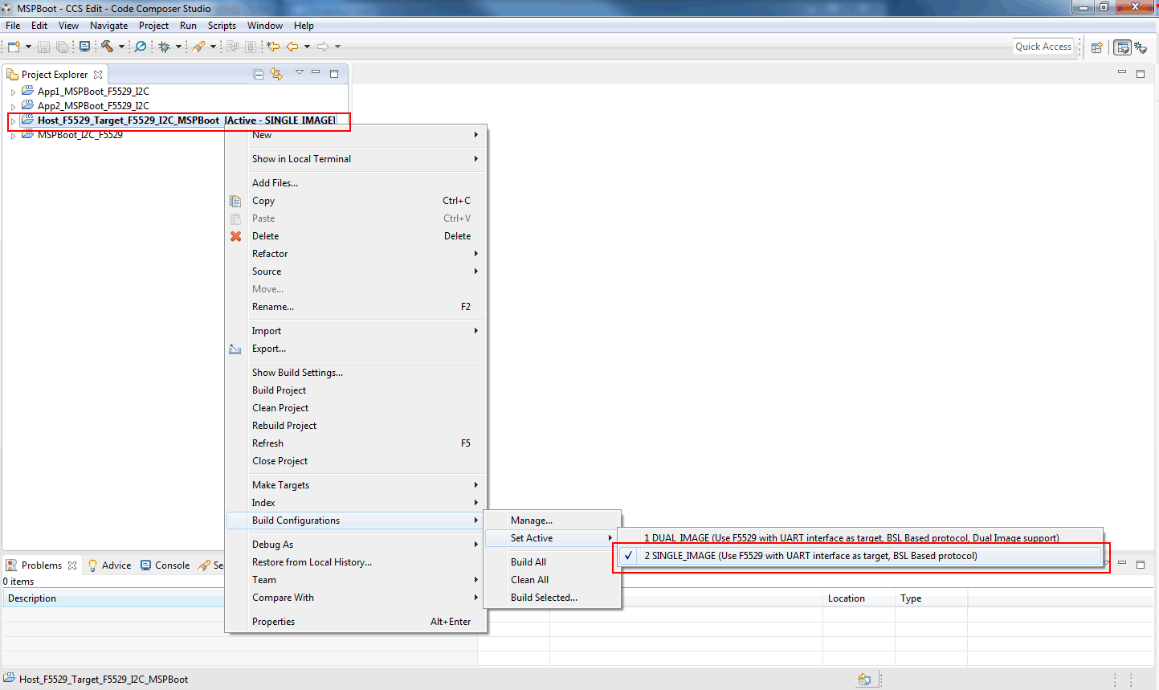1159x690 pixels.
Task: Click the flashlight tool toolbar icon
Action: (198, 47)
